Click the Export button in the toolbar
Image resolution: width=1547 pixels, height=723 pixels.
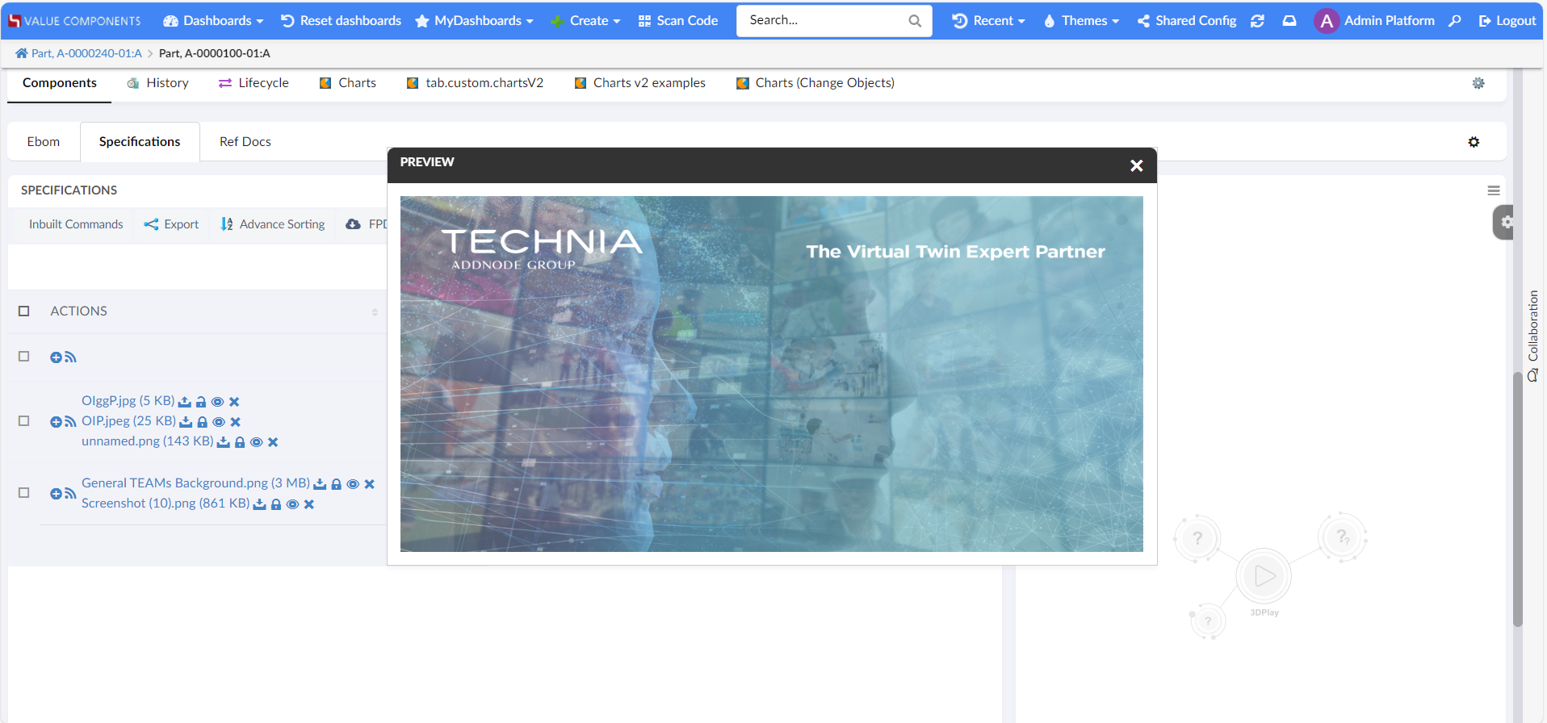(171, 224)
